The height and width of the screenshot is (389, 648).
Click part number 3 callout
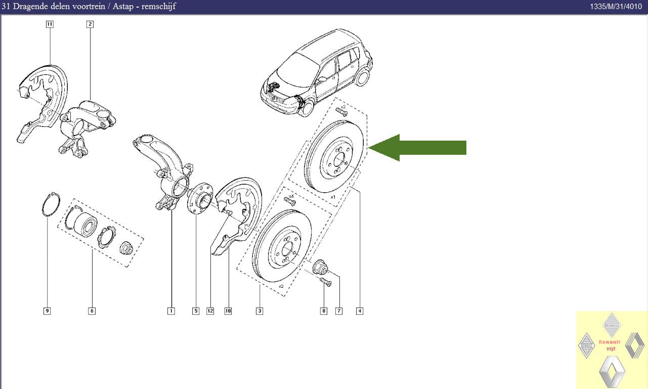260,311
